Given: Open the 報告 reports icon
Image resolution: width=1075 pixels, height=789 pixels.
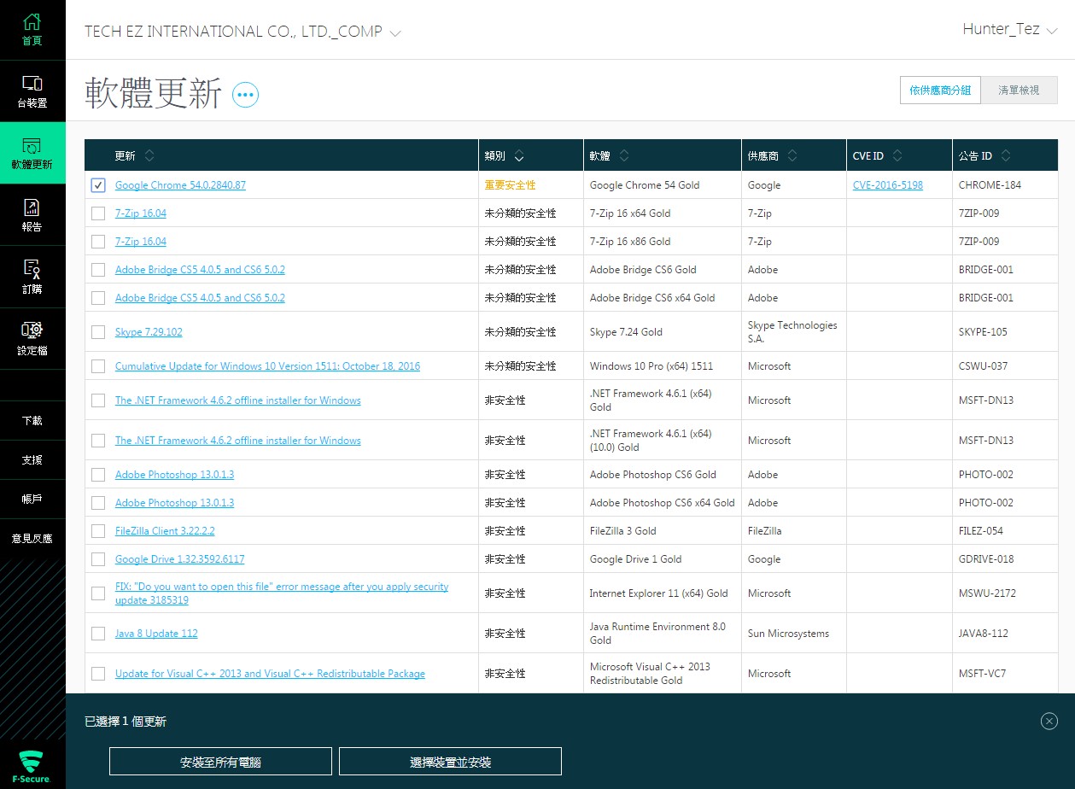Looking at the screenshot, I should click(x=32, y=207).
